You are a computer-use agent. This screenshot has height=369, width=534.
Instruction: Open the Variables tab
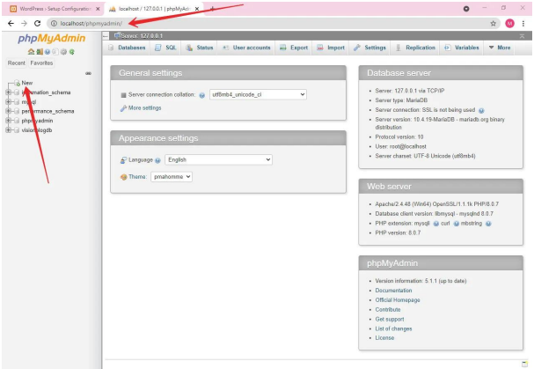(x=462, y=48)
